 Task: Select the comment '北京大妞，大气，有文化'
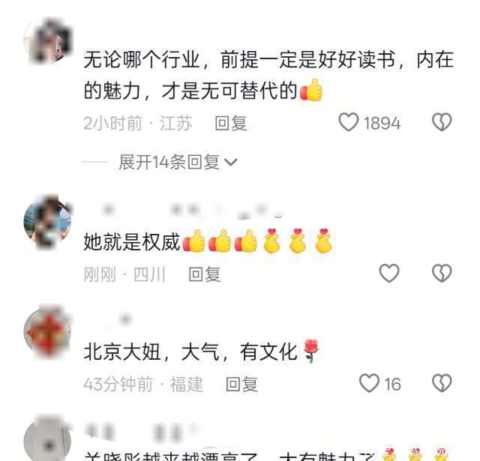[x=190, y=352]
